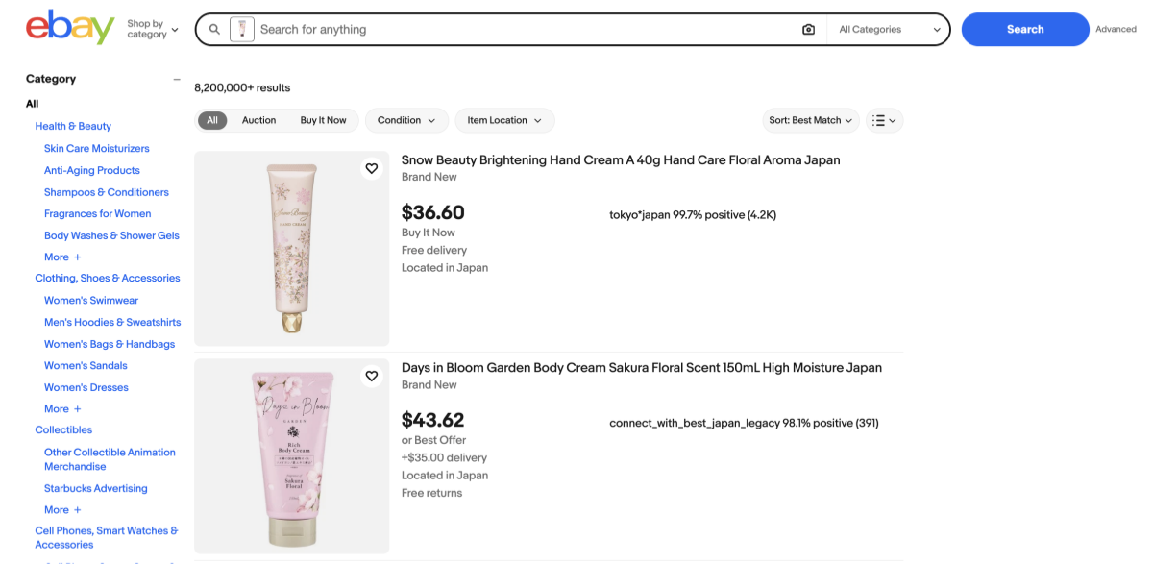This screenshot has height=564, width=1153.
Task: Expand More under Collectibles
Action: (62, 510)
